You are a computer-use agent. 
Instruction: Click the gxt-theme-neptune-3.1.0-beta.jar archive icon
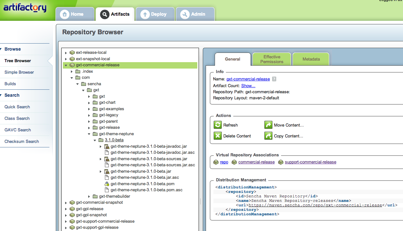click(x=107, y=171)
